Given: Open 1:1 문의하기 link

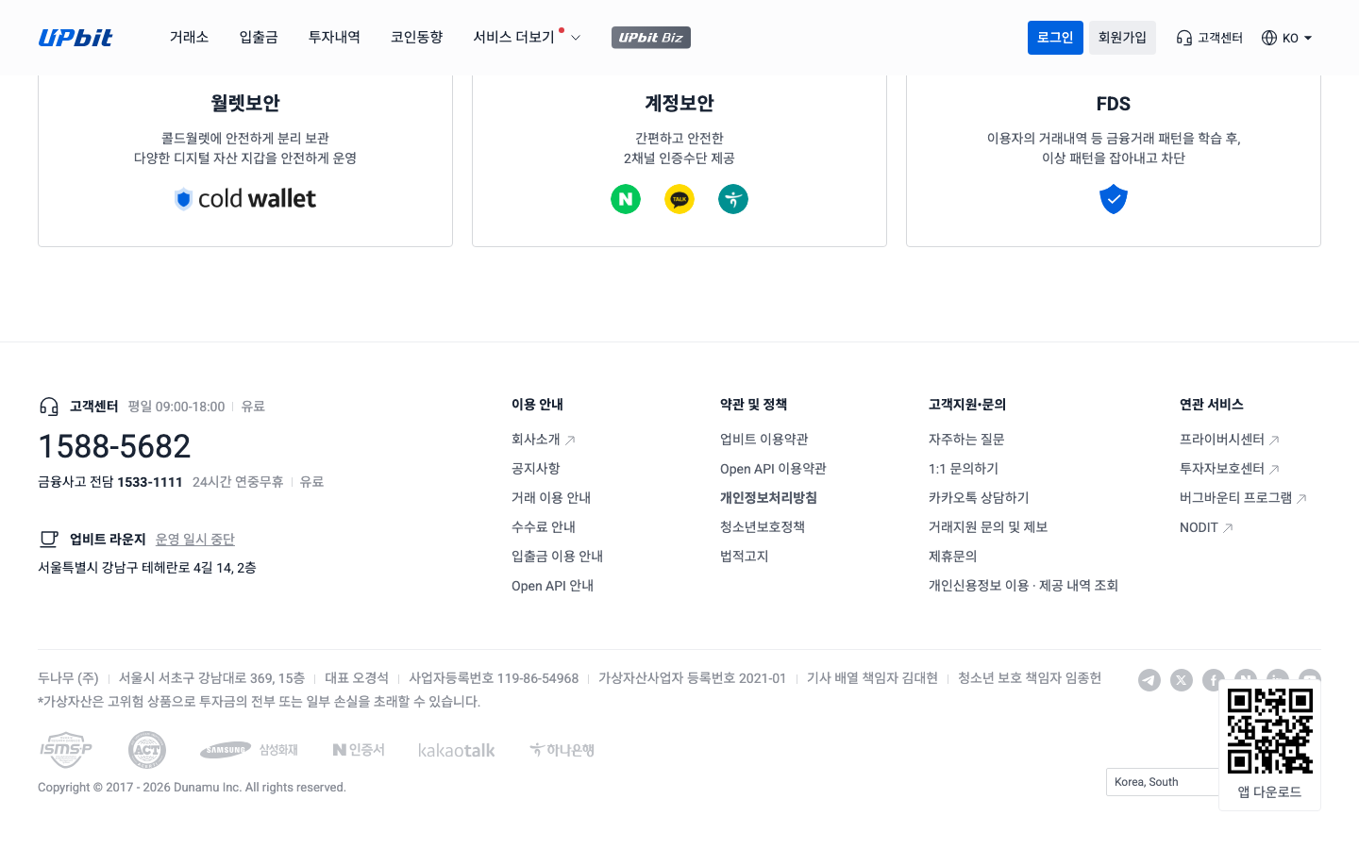Looking at the screenshot, I should (964, 469).
